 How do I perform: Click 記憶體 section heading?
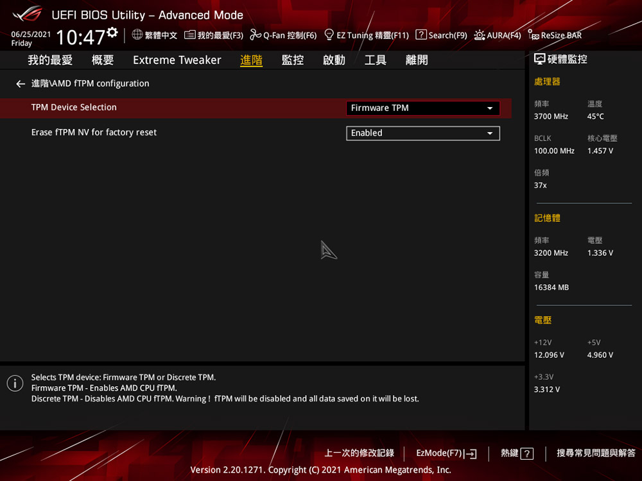546,218
